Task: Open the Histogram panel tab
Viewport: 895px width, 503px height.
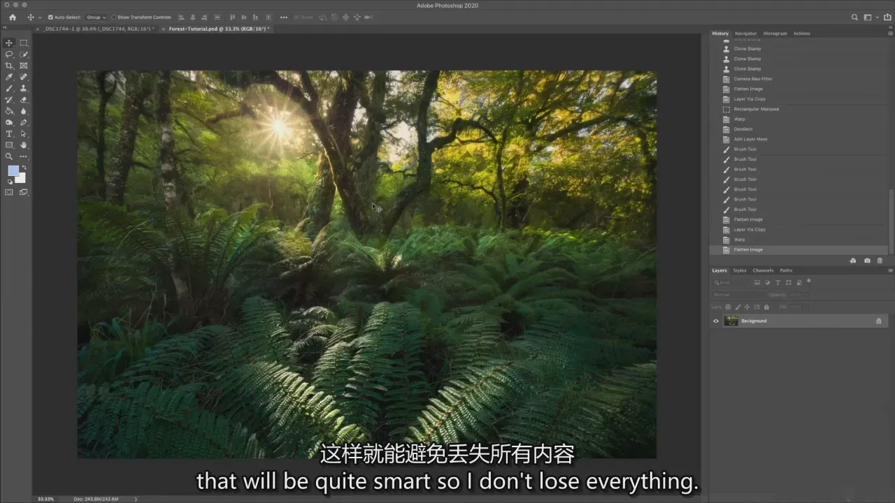Action: click(x=775, y=34)
